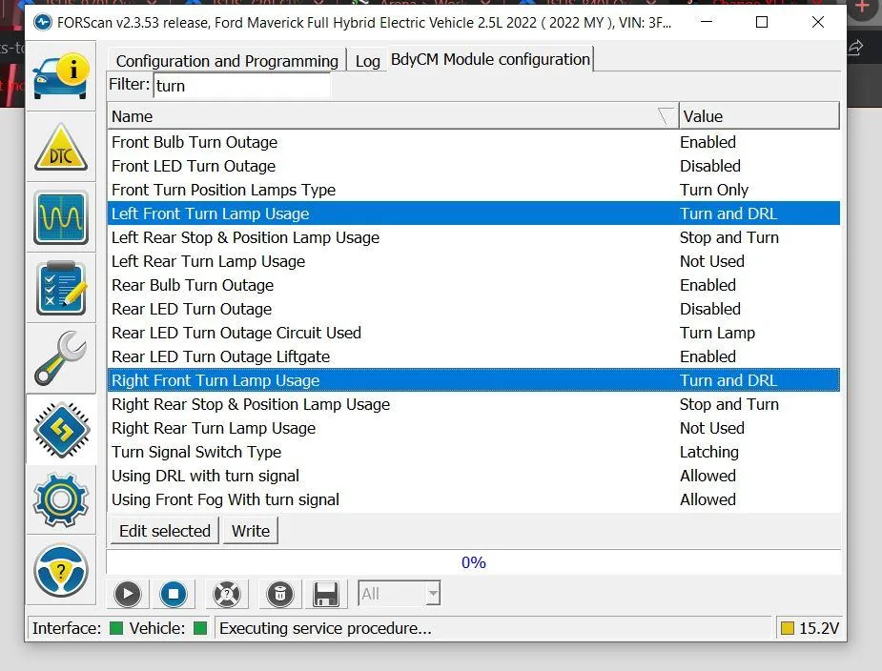
Task: Select the Rear LED Turn Outage row
Action: click(x=474, y=309)
